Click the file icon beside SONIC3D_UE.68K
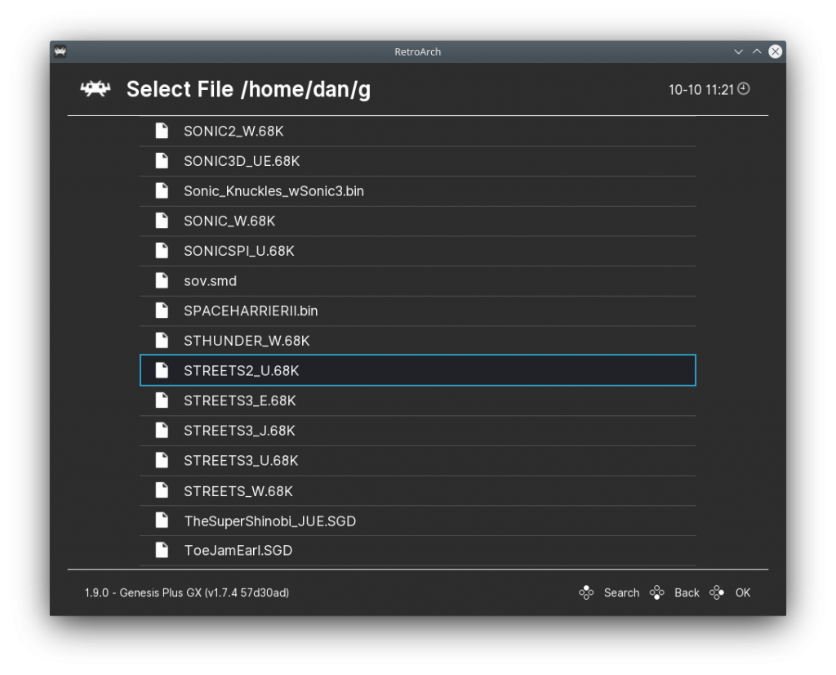Viewport: 836px width, 675px height. tap(162, 161)
